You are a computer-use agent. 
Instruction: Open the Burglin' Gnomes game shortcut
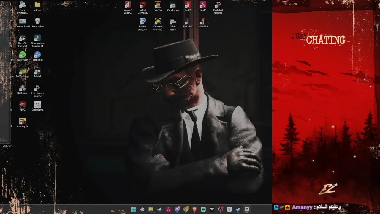click(128, 8)
